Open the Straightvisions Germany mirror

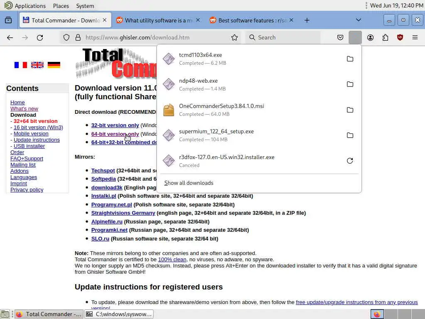(123, 213)
